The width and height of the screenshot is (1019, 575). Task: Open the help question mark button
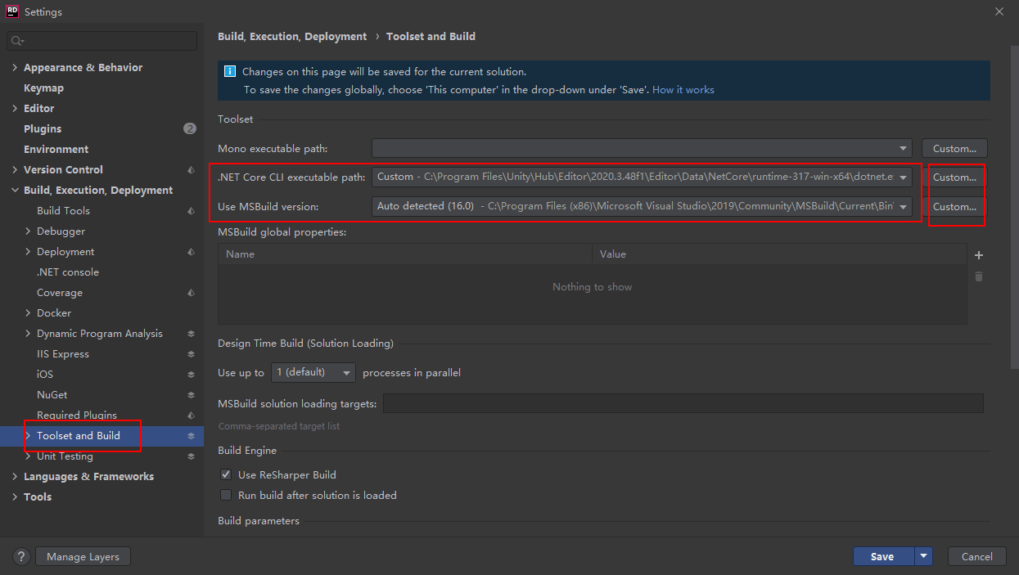pos(22,556)
